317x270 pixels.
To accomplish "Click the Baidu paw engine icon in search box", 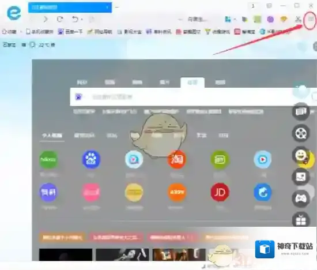I will click(x=78, y=97).
